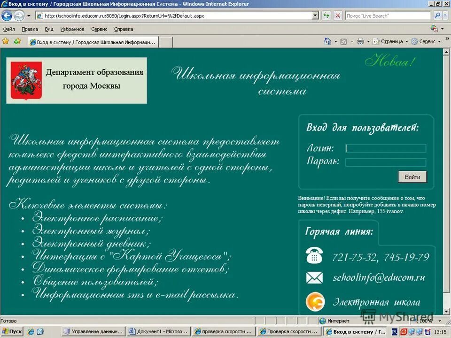
Task: Click the envelope email icon
Action: (x=314, y=278)
